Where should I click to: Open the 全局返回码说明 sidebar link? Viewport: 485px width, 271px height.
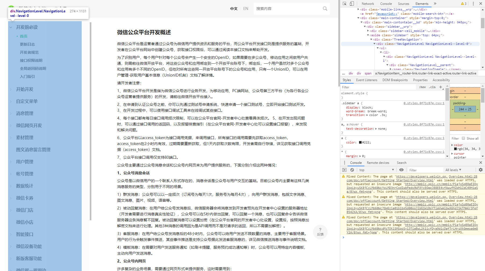tap(33, 68)
